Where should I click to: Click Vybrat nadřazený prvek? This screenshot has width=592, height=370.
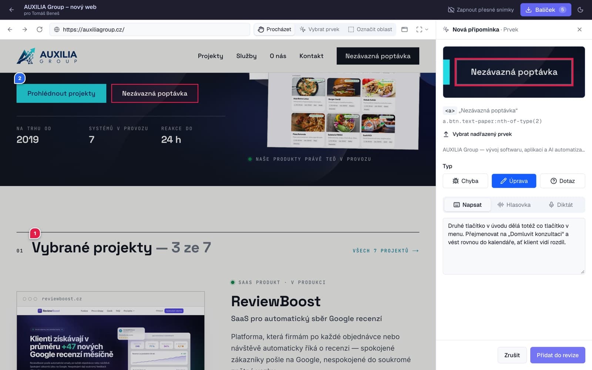click(478, 134)
